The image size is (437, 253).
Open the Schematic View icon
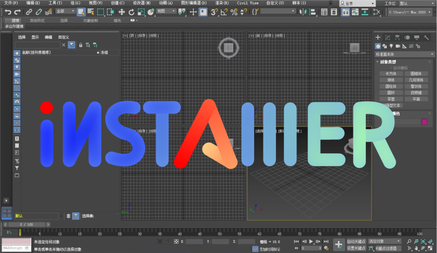tap(365, 12)
